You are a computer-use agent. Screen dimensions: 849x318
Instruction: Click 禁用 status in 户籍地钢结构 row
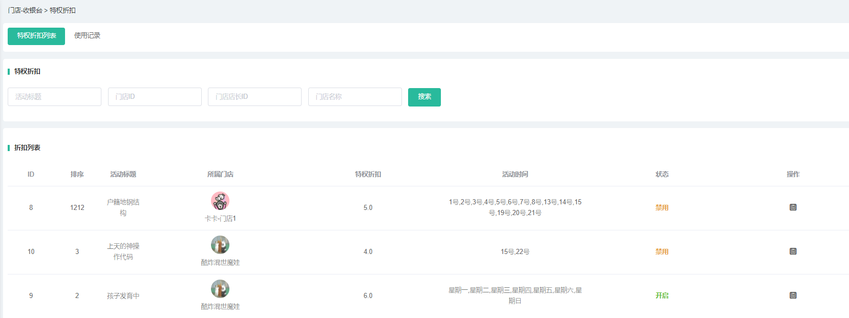coord(662,207)
